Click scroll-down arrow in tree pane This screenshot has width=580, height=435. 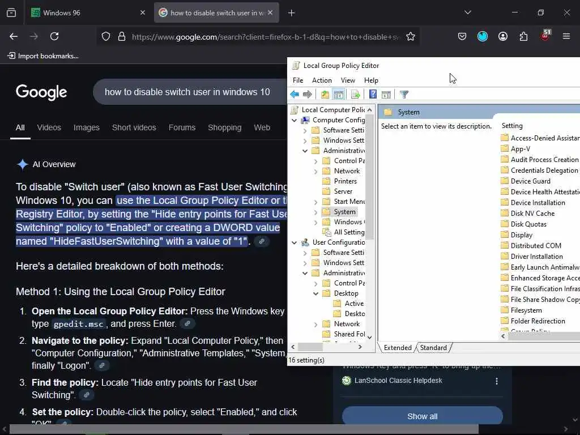coord(369,337)
